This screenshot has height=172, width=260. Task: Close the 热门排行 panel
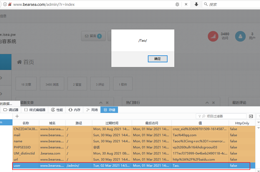213,103
